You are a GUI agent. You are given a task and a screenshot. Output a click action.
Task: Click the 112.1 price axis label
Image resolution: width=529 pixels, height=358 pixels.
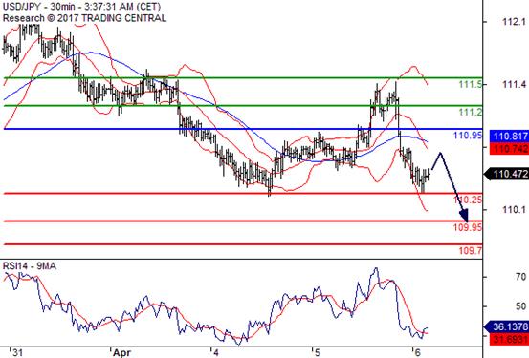coord(514,22)
